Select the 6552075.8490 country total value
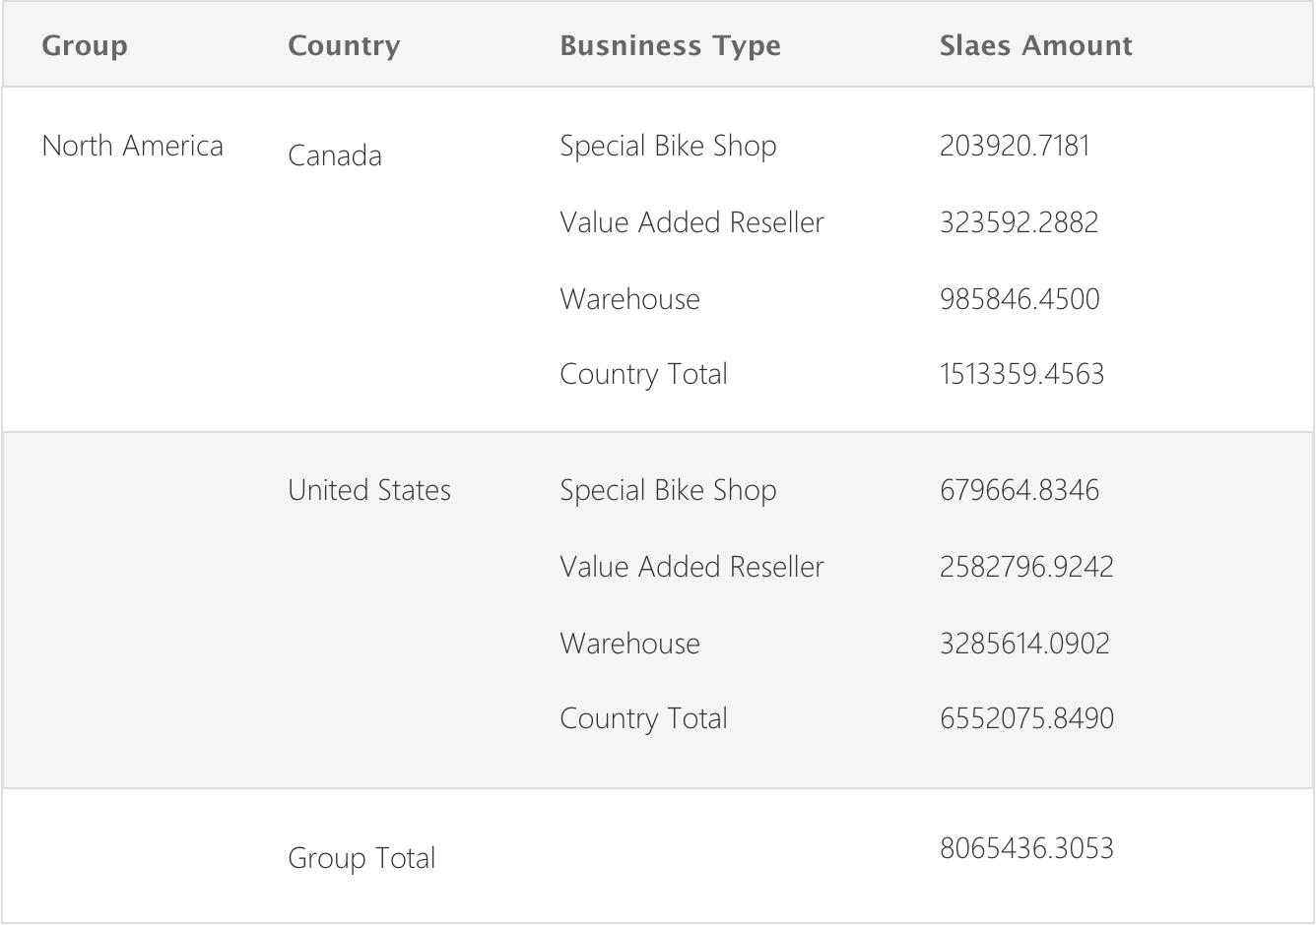This screenshot has height=925, width=1316. [1026, 718]
